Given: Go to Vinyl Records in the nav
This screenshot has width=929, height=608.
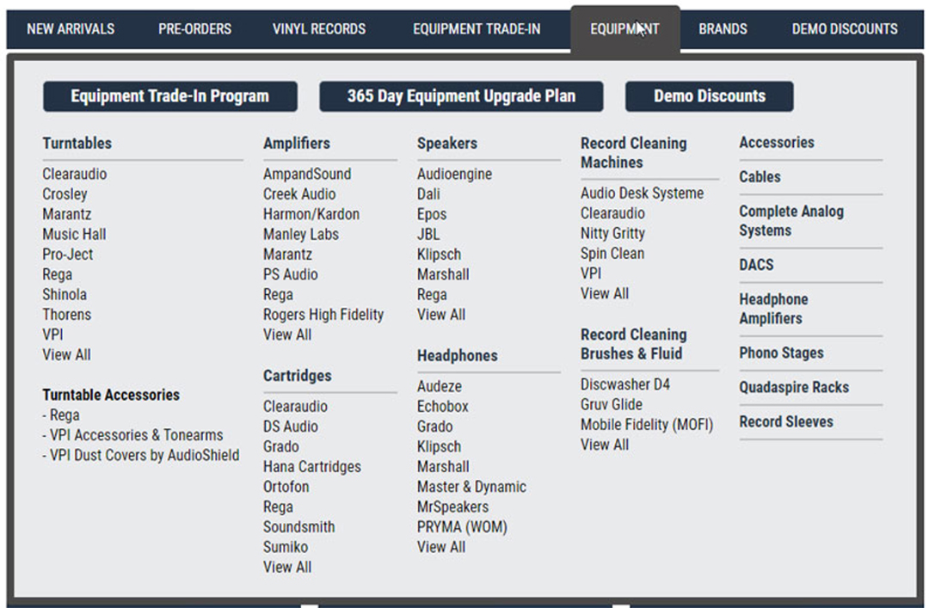Looking at the screenshot, I should [319, 29].
